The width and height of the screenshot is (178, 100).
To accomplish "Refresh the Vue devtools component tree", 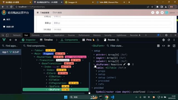I will 169,40.
